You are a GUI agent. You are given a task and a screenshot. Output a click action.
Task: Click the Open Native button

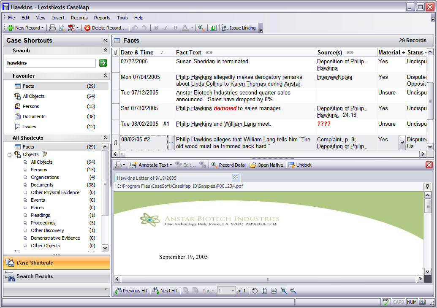(266, 165)
